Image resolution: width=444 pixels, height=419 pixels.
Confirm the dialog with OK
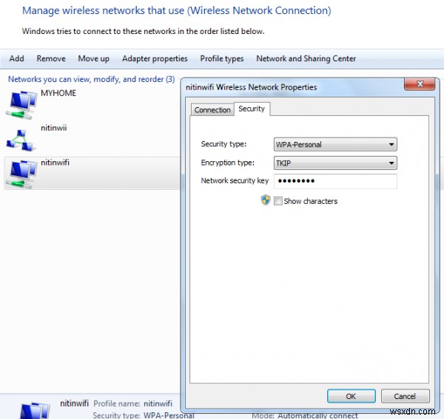[x=351, y=396]
